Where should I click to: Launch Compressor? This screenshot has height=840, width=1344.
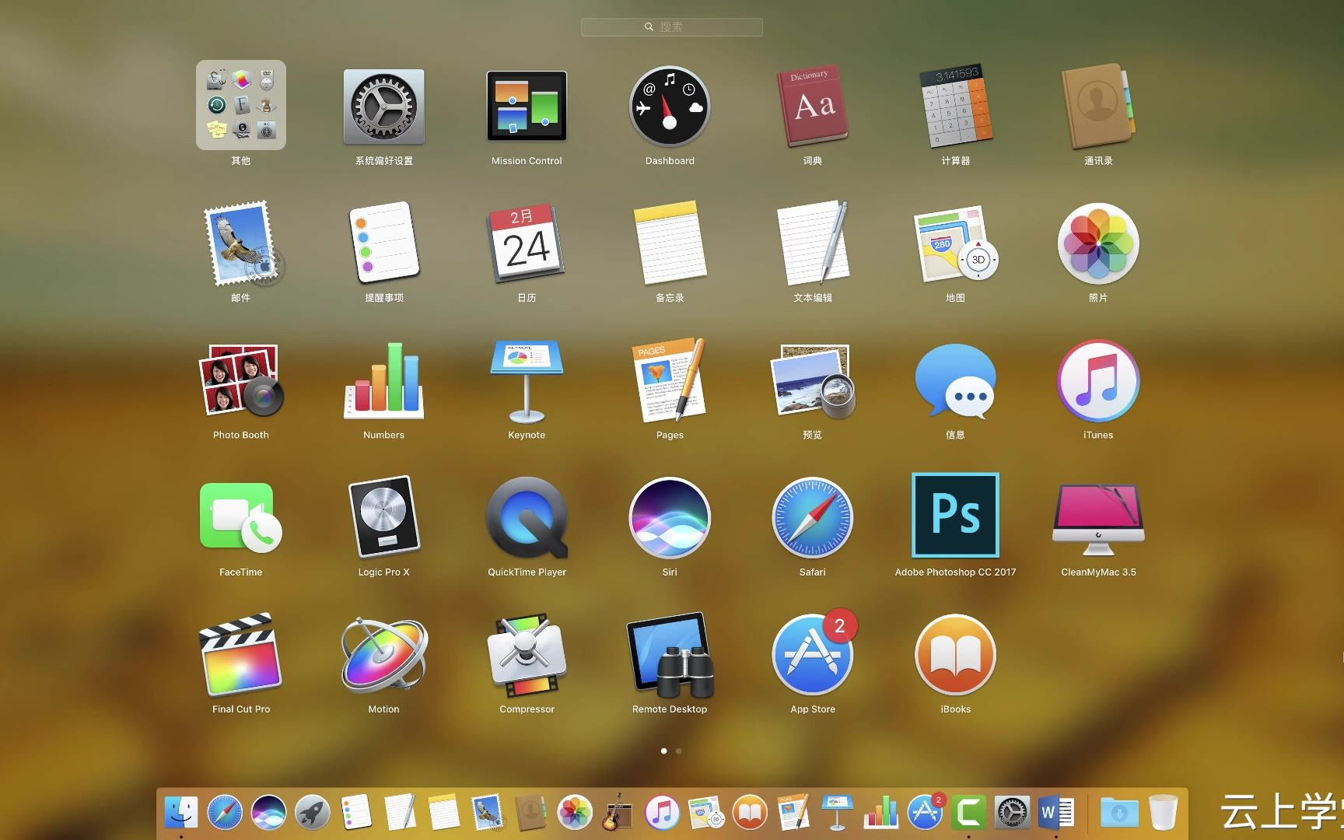[527, 656]
